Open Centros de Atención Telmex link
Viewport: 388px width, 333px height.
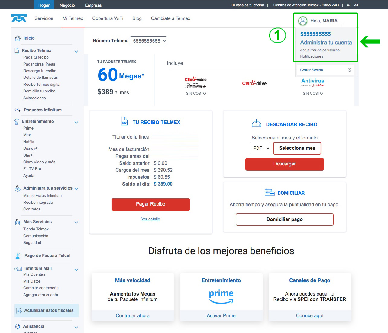(x=306, y=5)
